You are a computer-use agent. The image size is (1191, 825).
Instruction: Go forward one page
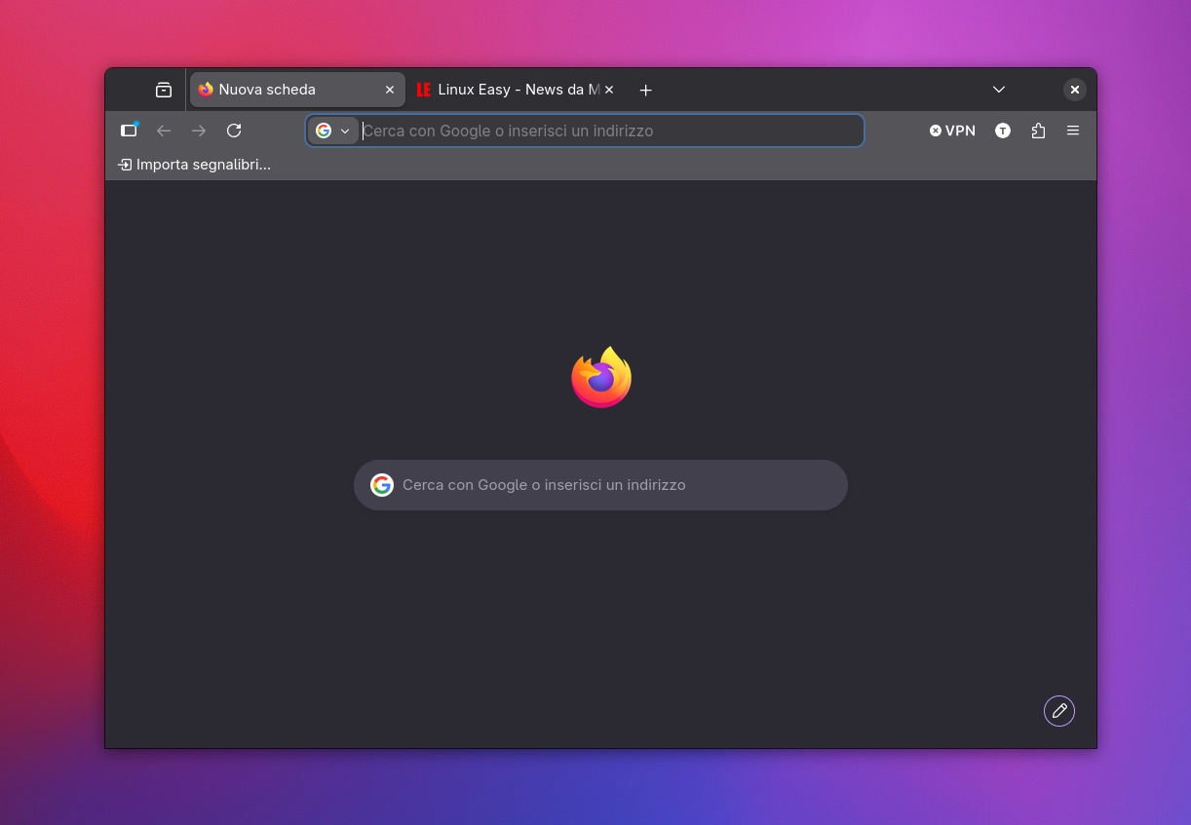point(199,131)
